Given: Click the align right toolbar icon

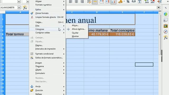Looking at the screenshot, I should click(x=82, y=2).
